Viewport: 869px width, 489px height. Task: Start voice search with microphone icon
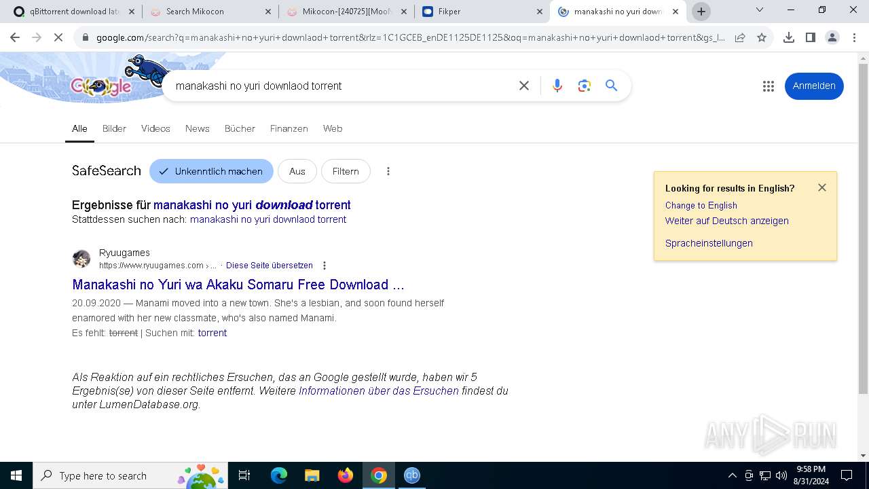(557, 86)
